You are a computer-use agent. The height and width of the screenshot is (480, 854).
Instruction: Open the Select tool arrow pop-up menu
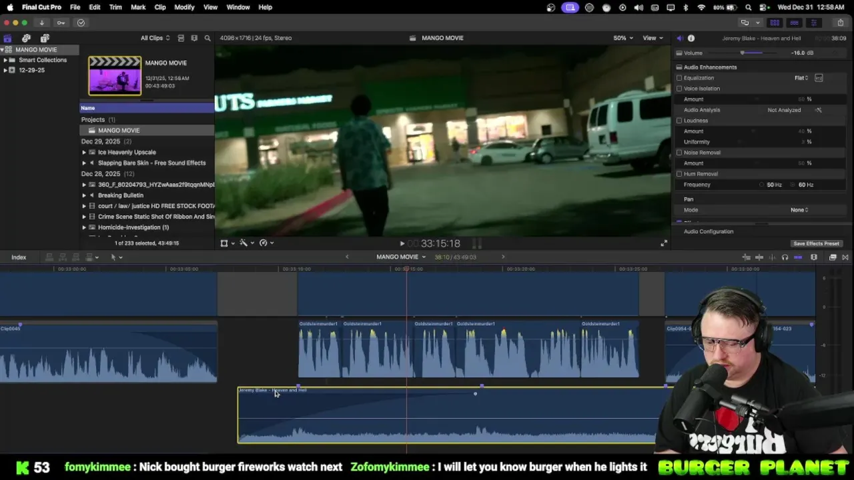tap(116, 257)
